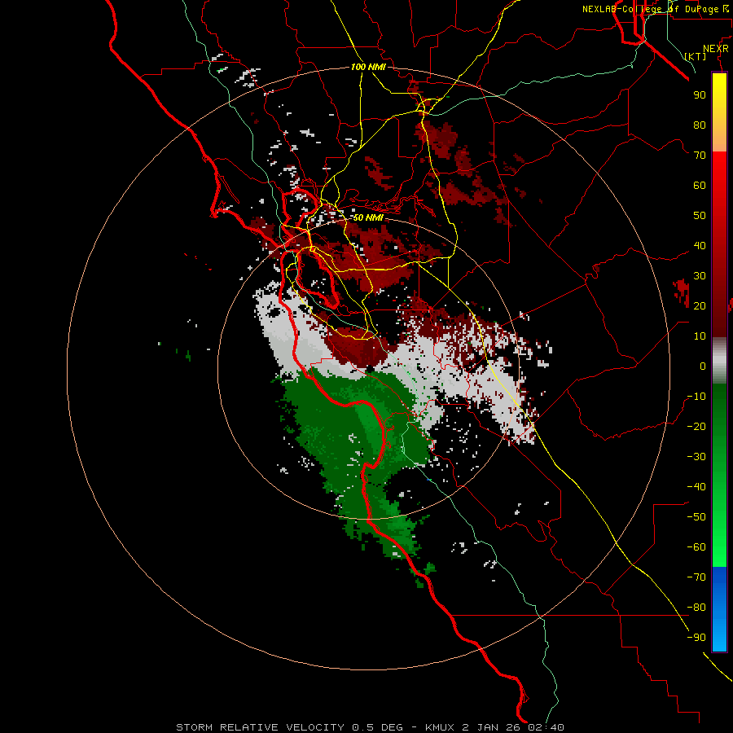Click the "100 NMI" range ring label
The width and height of the screenshot is (733, 733).
tap(368, 67)
